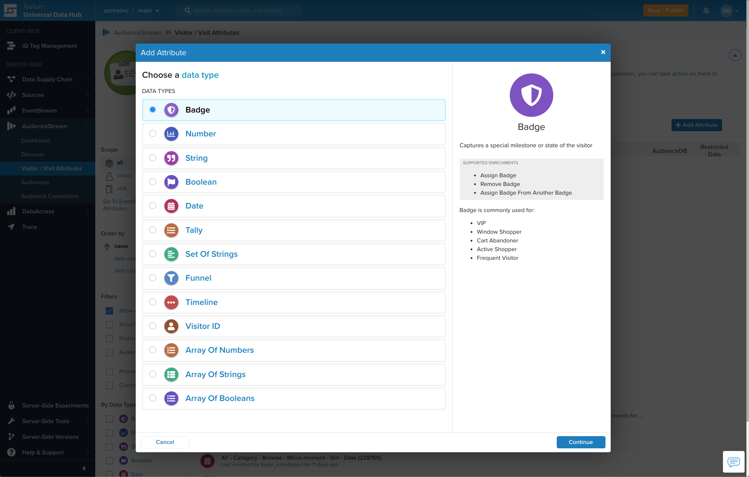This screenshot has width=749, height=477.
Task: Select the String radio button
Action: pyautogui.click(x=153, y=158)
